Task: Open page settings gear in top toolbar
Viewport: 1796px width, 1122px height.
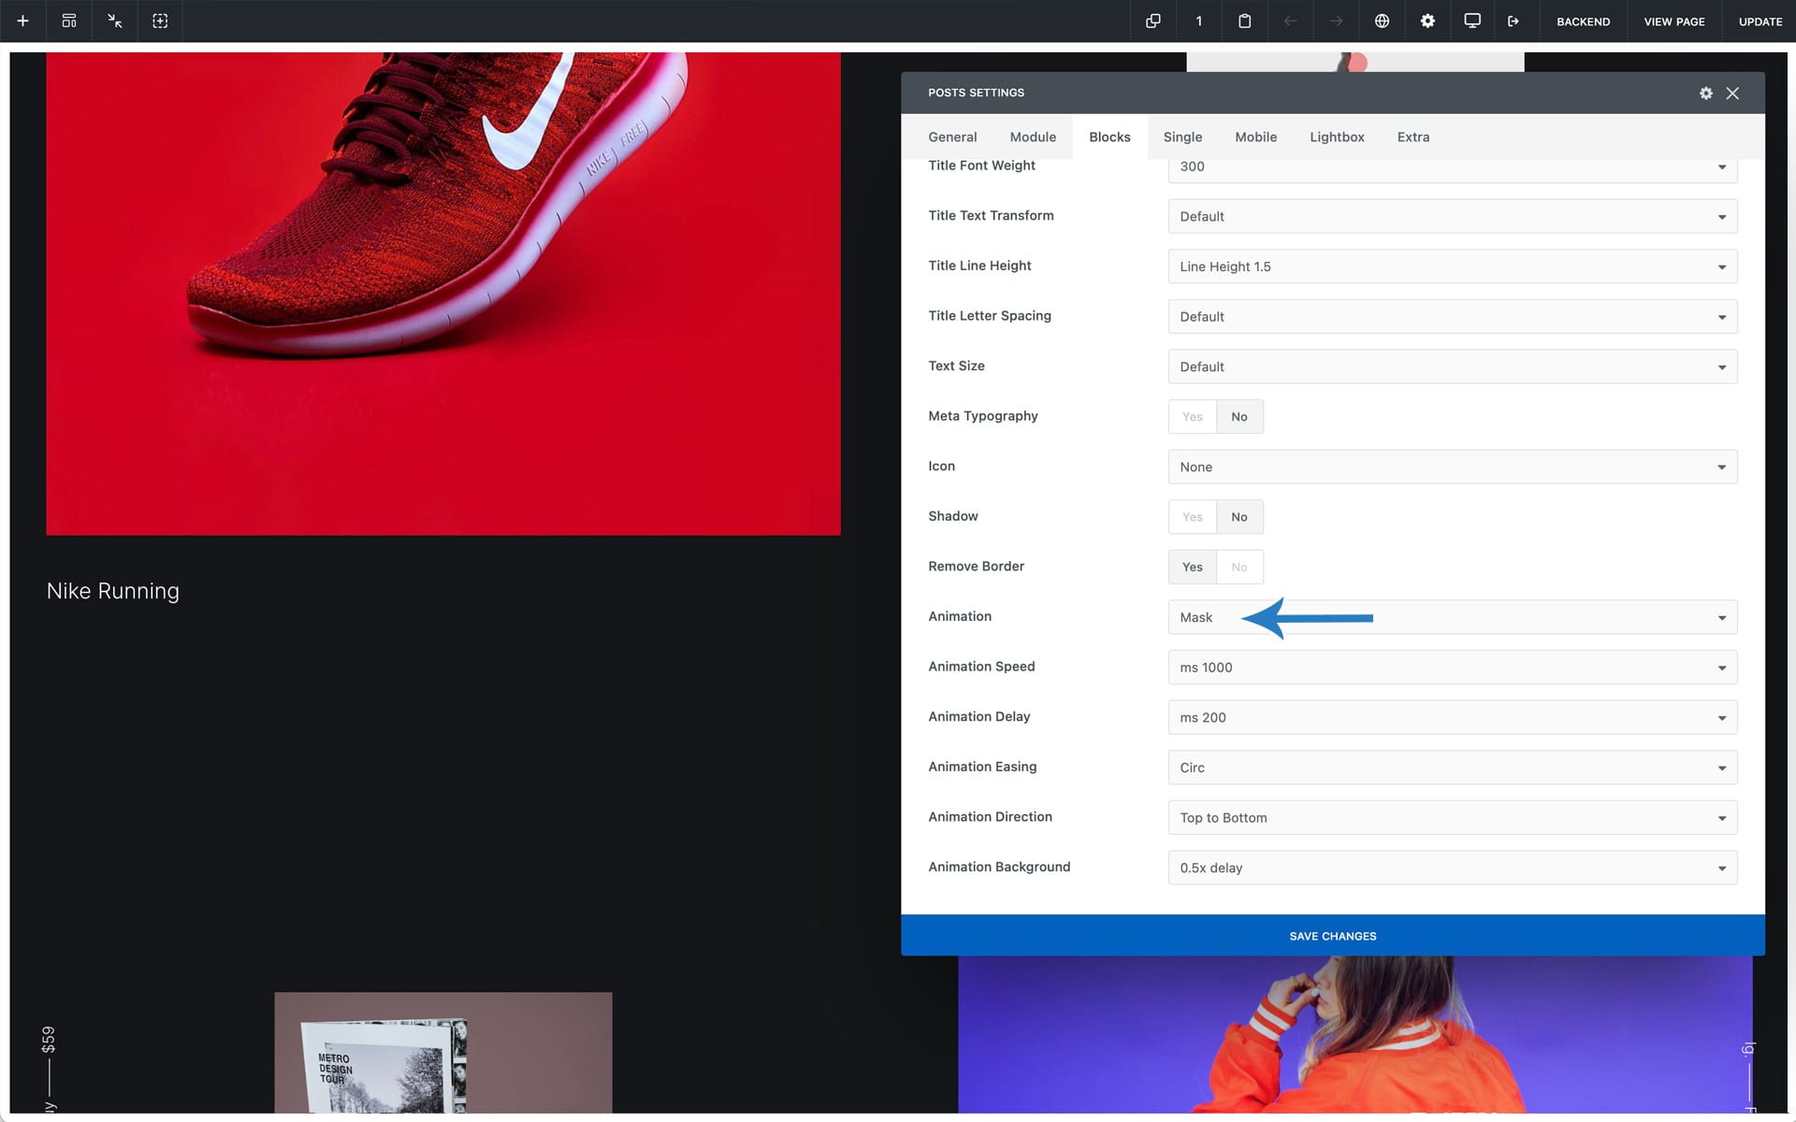Action: pyautogui.click(x=1427, y=21)
